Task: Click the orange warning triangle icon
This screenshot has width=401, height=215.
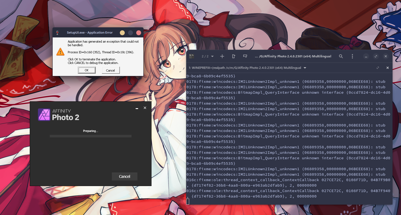Action: (60, 52)
